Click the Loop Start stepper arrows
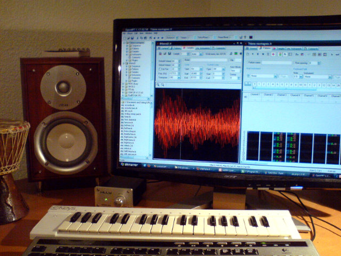The width and height of the screenshot is (341, 256). coord(201,74)
